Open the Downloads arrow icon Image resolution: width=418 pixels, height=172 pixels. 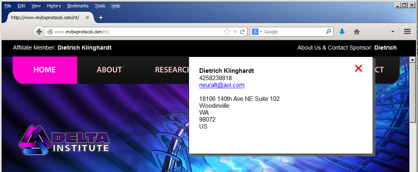tap(342, 32)
